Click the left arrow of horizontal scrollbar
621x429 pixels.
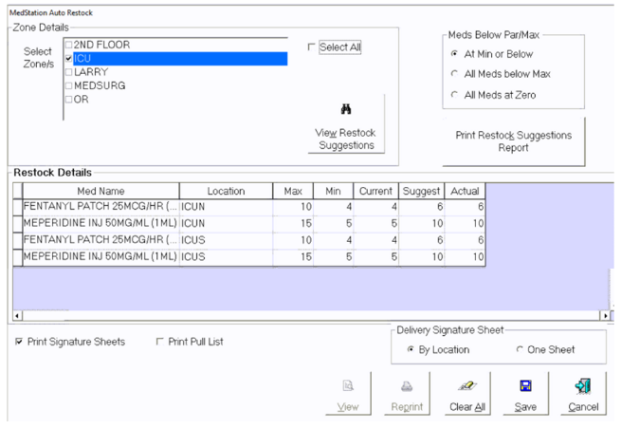click(17, 316)
